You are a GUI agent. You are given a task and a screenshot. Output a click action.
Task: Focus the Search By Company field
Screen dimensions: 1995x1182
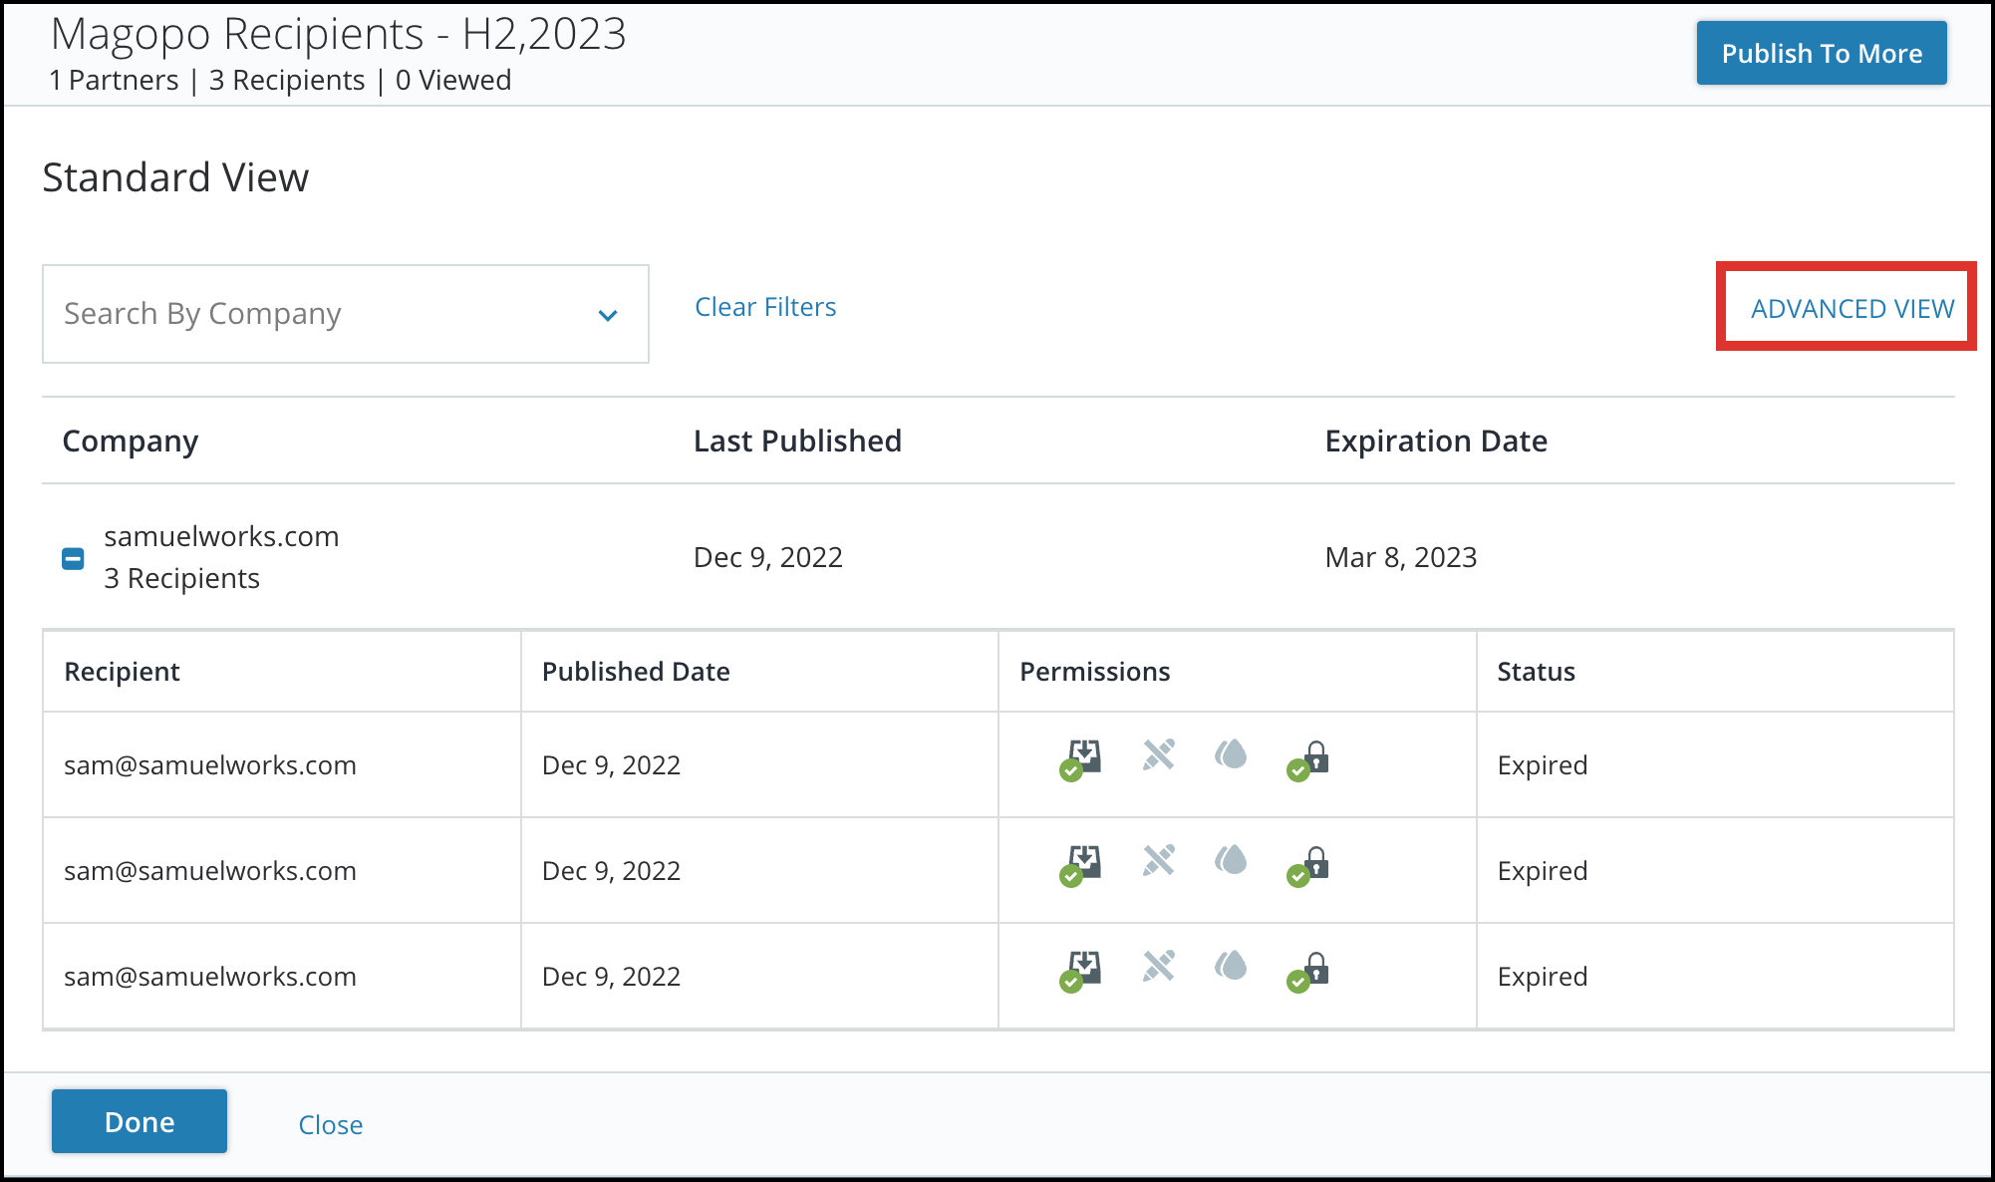pyautogui.click(x=346, y=314)
